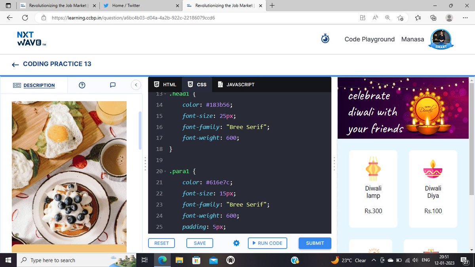Screen dimensions: 475x267
Task: Switch to the HTML editor tab
Action: (165, 84)
